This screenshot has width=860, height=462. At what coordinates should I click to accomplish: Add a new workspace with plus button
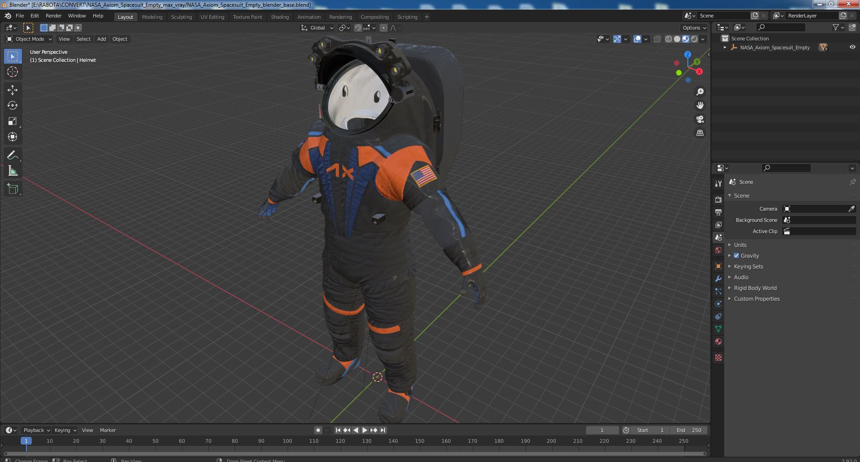click(x=427, y=17)
